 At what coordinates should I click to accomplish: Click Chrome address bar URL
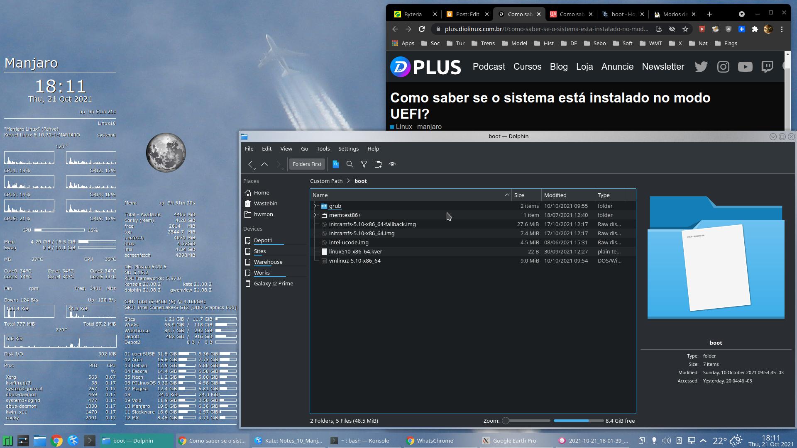[x=546, y=29]
